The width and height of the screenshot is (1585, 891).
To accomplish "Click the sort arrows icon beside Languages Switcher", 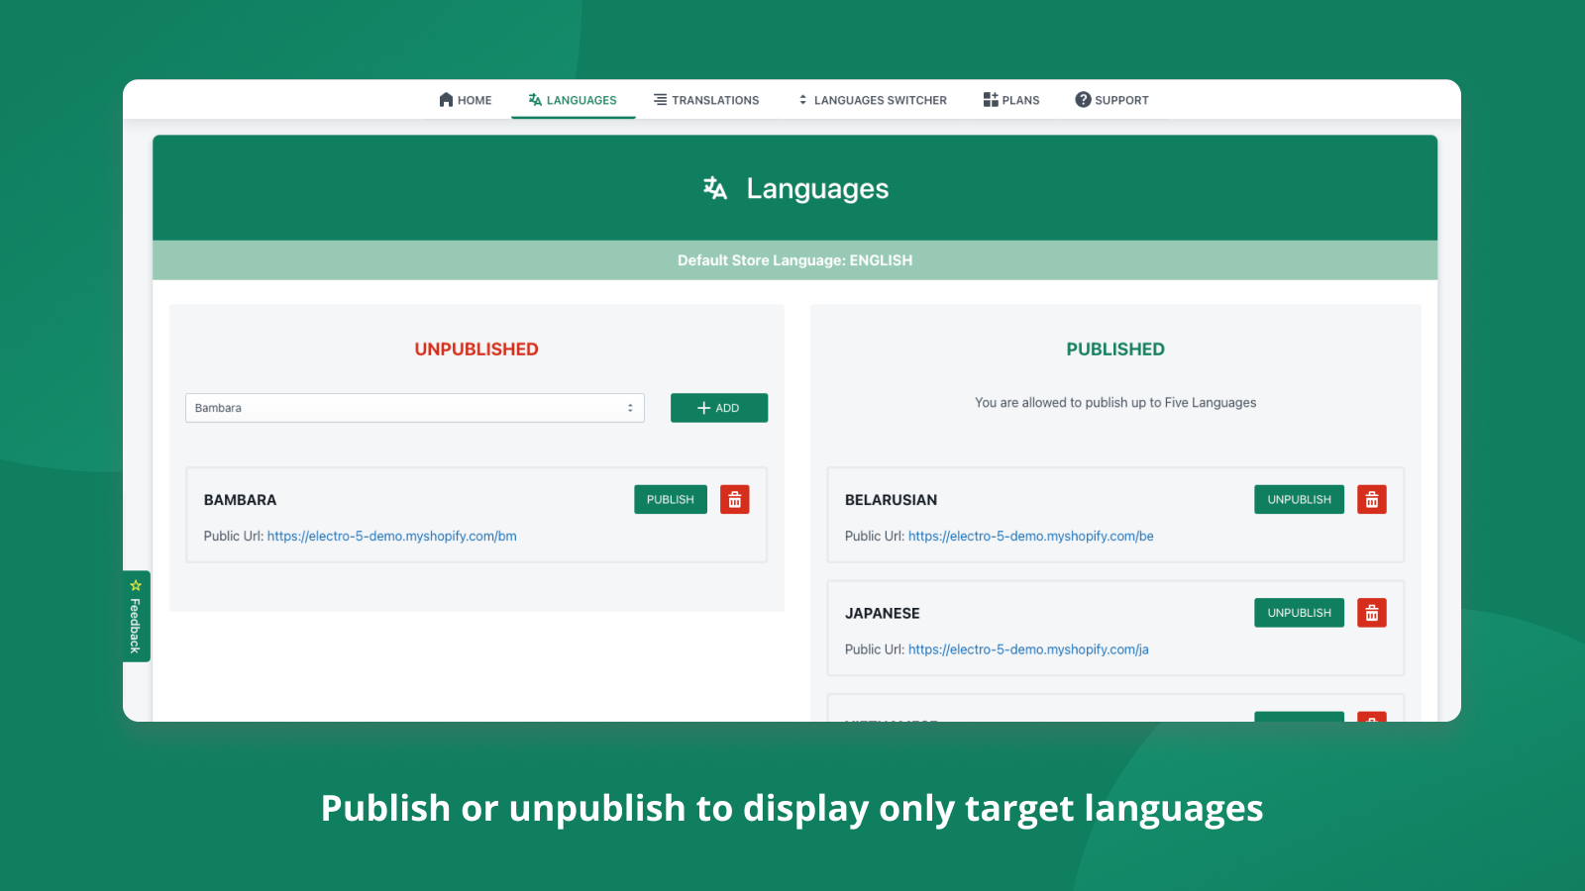I will click(x=803, y=100).
